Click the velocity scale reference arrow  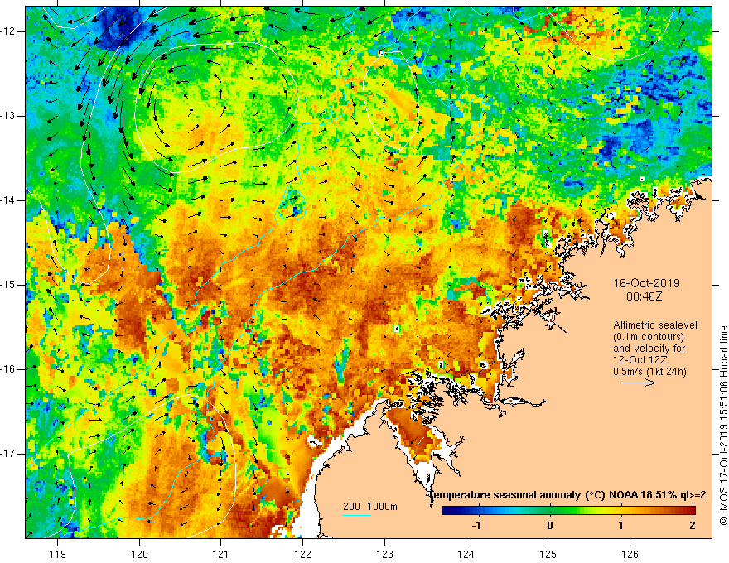(639, 383)
